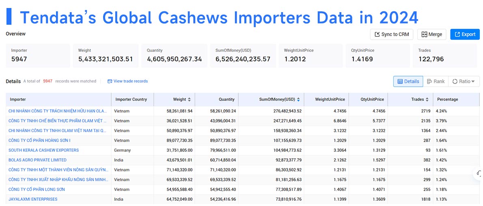This screenshot has height=206, width=483.
Task: Click percentage value 1.61%
Action: 441,150
